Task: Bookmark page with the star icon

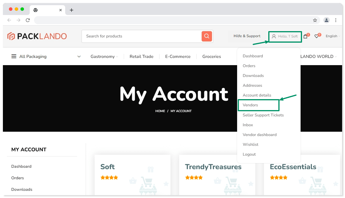Action: tap(315, 20)
